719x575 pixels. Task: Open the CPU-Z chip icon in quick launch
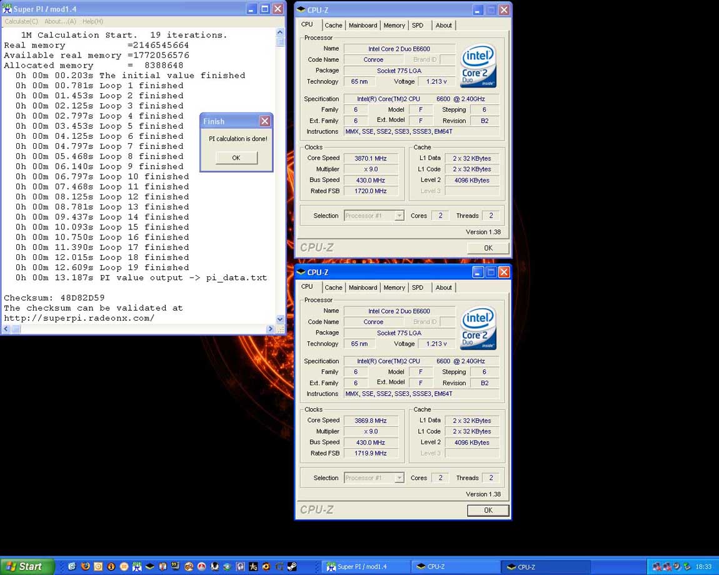[x=149, y=567]
